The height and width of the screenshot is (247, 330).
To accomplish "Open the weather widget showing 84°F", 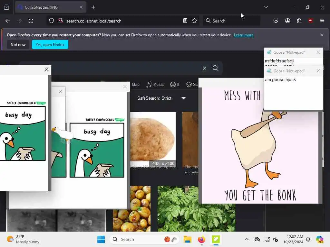I will point(23,239).
